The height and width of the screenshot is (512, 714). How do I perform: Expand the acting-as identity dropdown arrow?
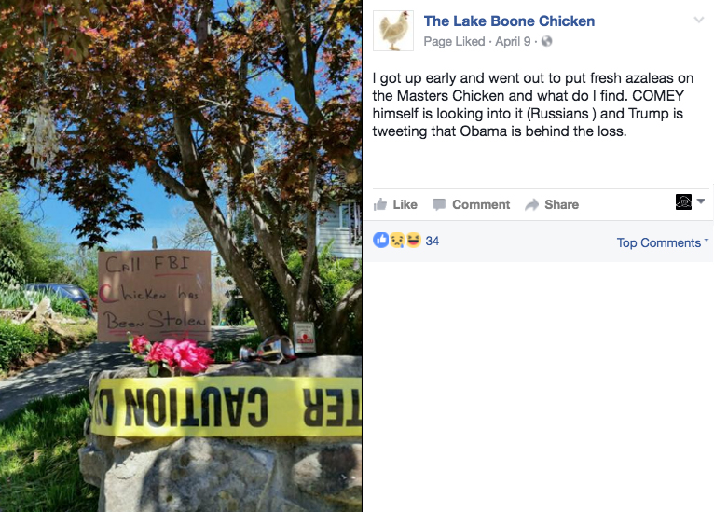click(701, 201)
